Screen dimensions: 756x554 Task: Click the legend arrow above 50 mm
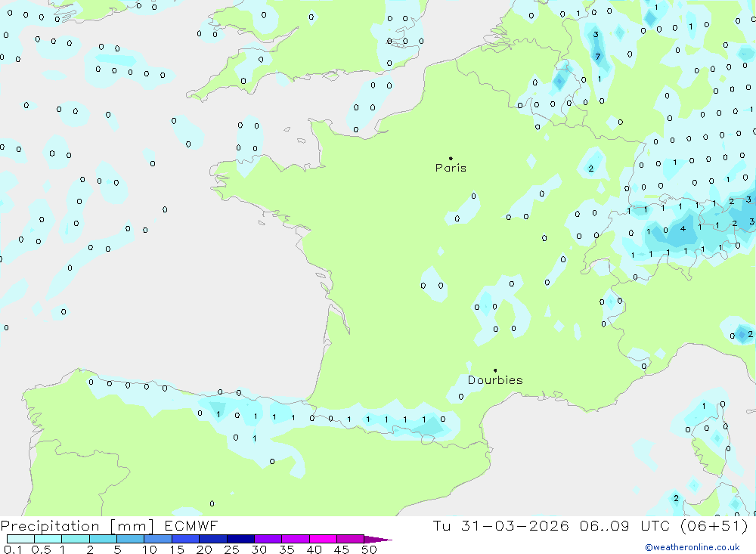pyautogui.click(x=377, y=540)
